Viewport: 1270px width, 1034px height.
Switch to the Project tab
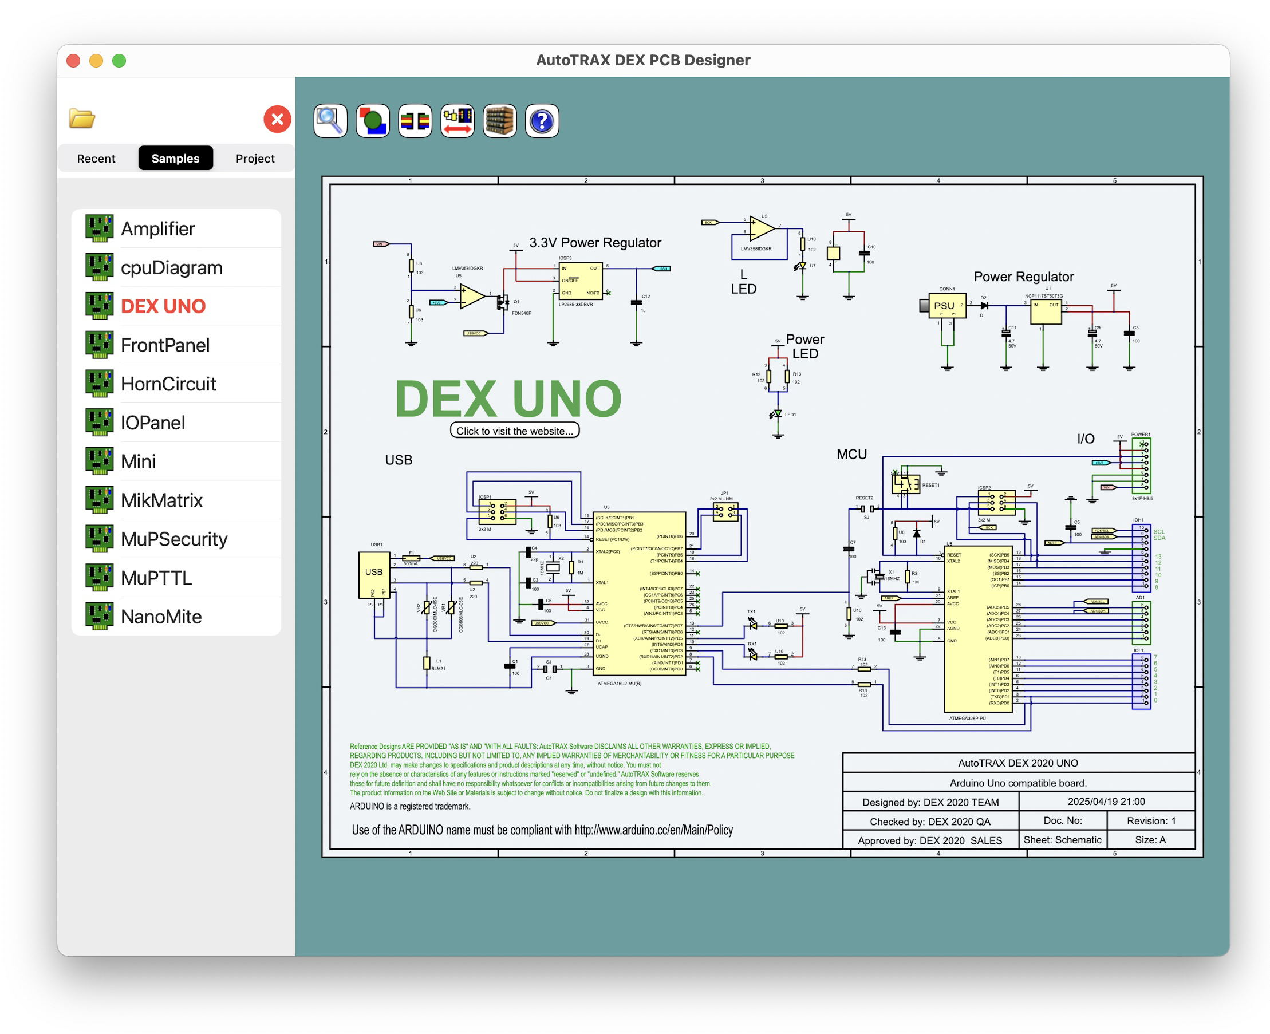pyautogui.click(x=255, y=159)
